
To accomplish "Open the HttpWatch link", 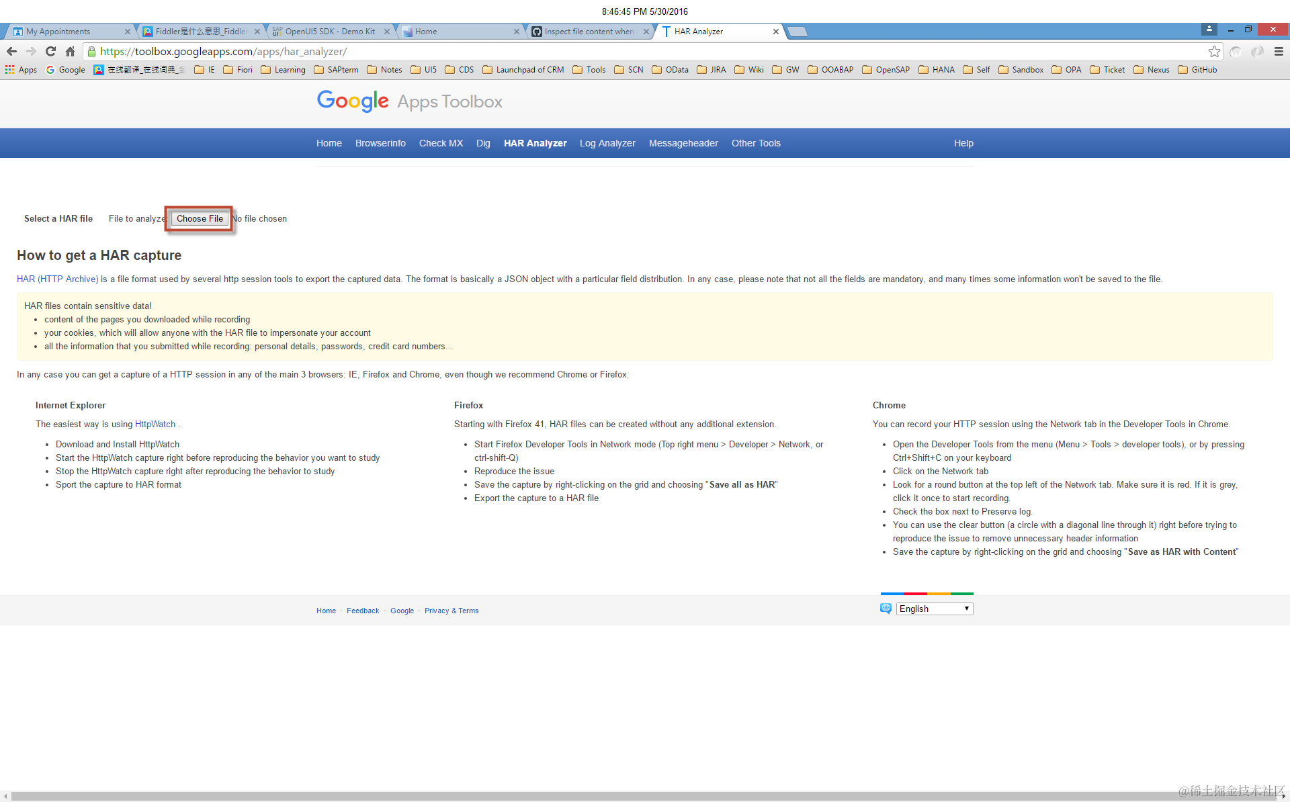I will [x=155, y=424].
